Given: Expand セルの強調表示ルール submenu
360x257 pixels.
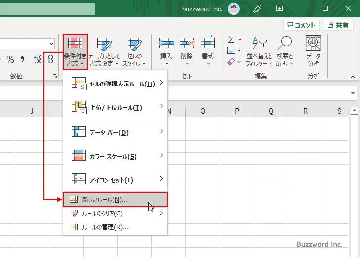Looking at the screenshot, I should (117, 84).
